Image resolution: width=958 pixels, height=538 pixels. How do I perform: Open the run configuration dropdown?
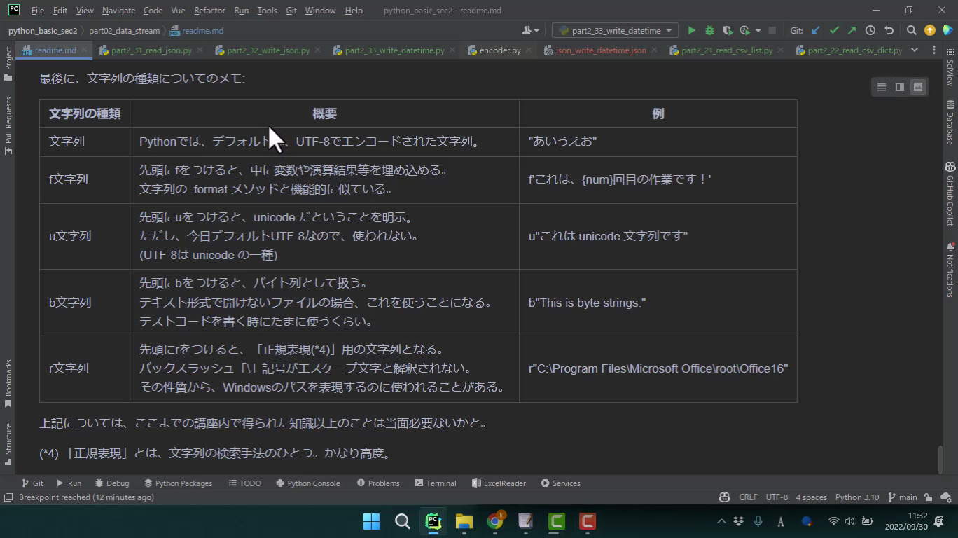click(615, 31)
